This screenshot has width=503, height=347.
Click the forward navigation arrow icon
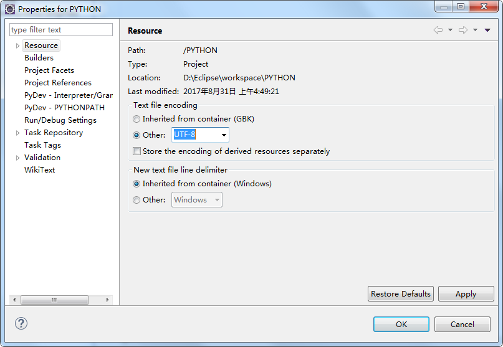[x=463, y=30]
